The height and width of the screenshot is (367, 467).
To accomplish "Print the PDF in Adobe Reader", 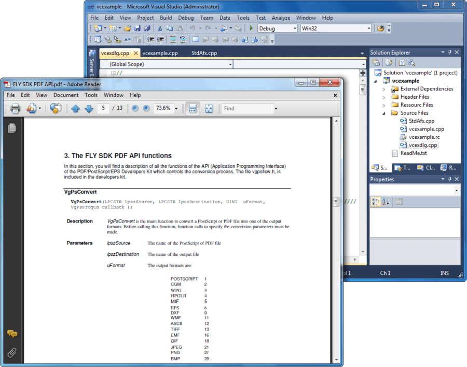I will [x=15, y=108].
